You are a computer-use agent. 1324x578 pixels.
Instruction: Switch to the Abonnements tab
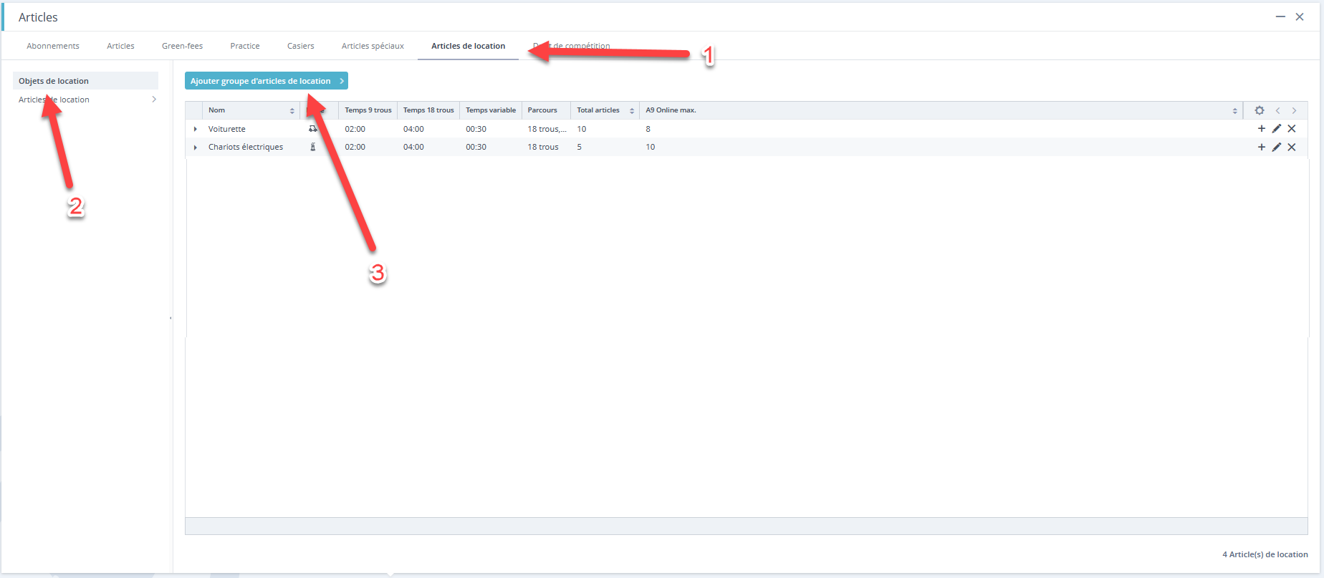tap(53, 46)
